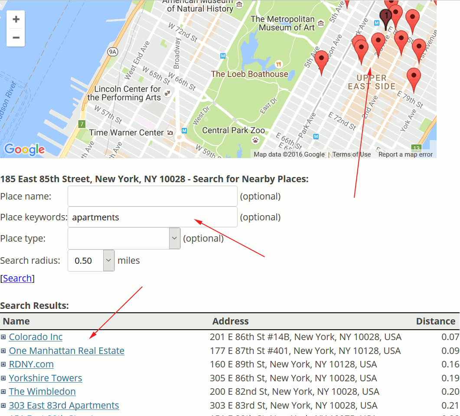The height and width of the screenshot is (416, 460).
Task: Click the Upper East Side map label
Action: [372, 82]
